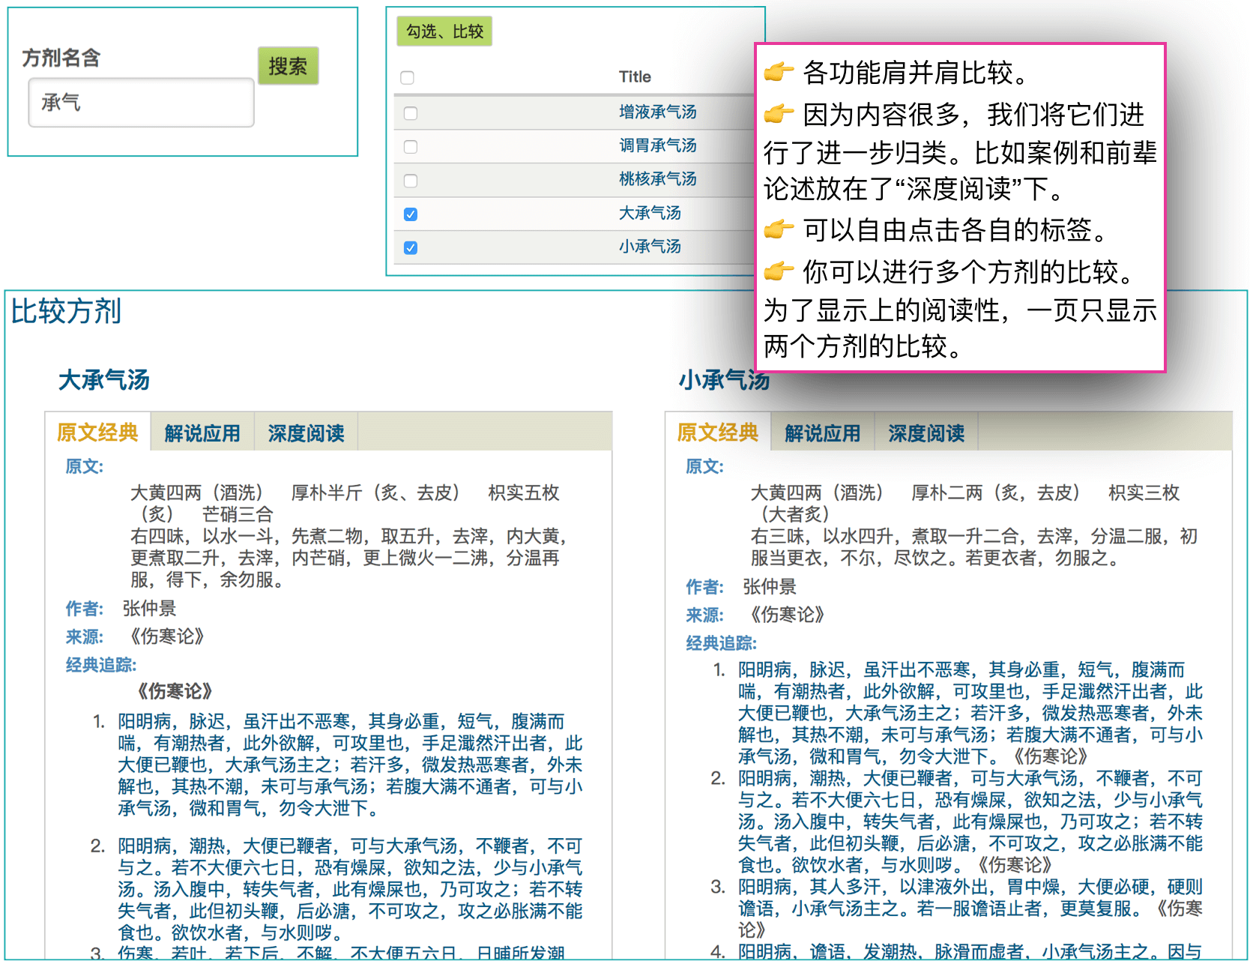Toggle the select-all checkbox beside Title
Screen dimensions: 1250x964
[x=408, y=77]
